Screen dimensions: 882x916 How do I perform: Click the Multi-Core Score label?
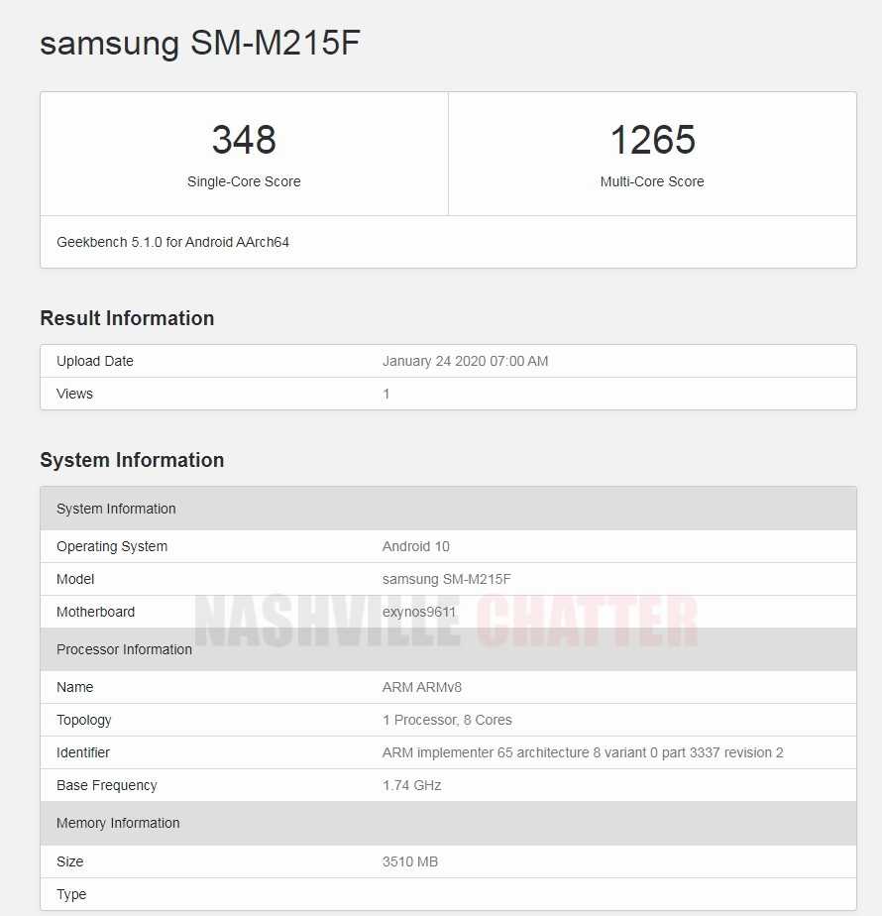[x=652, y=181]
